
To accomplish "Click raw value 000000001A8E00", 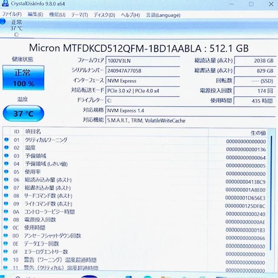I will point(245,190).
